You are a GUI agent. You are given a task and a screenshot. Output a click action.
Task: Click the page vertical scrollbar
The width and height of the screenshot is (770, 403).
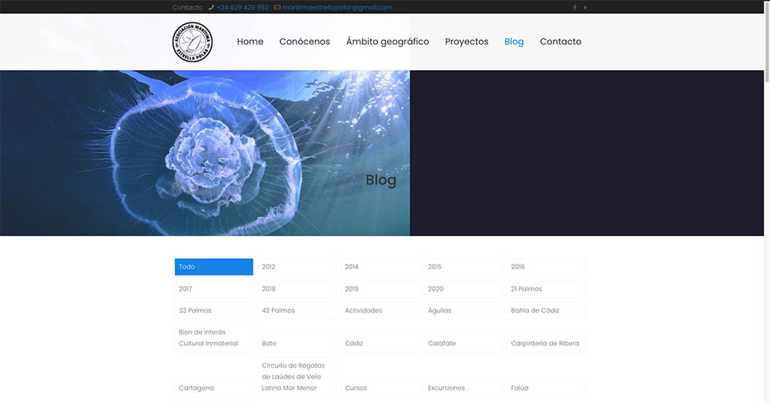click(x=765, y=46)
